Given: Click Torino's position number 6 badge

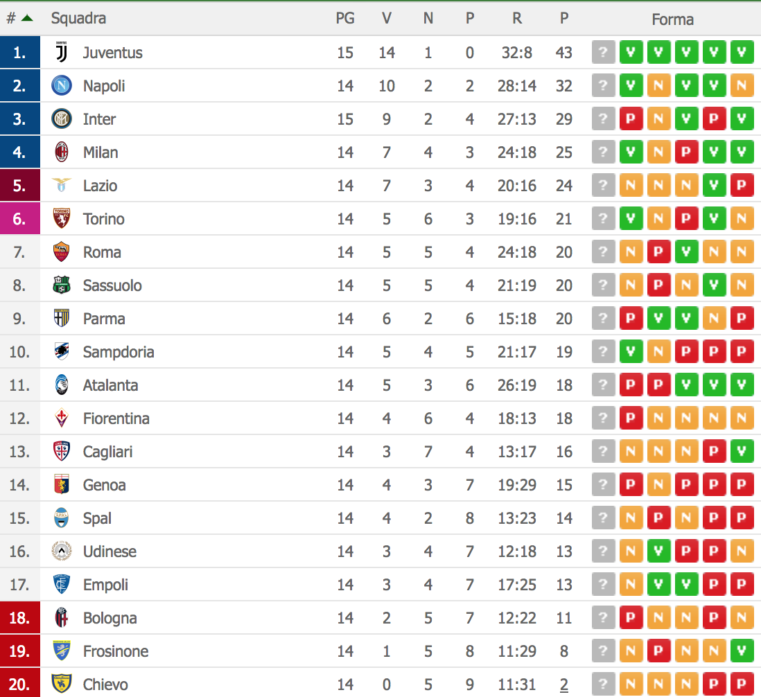Looking at the screenshot, I should pos(19,219).
